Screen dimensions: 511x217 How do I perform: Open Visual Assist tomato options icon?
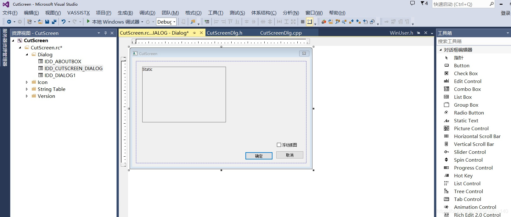pyautogui.click(x=323, y=22)
